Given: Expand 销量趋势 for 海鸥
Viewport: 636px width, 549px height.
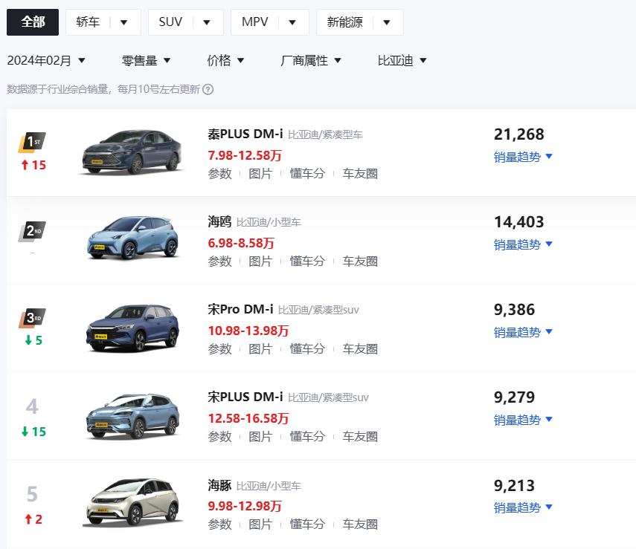Looking at the screenshot, I should coord(523,244).
